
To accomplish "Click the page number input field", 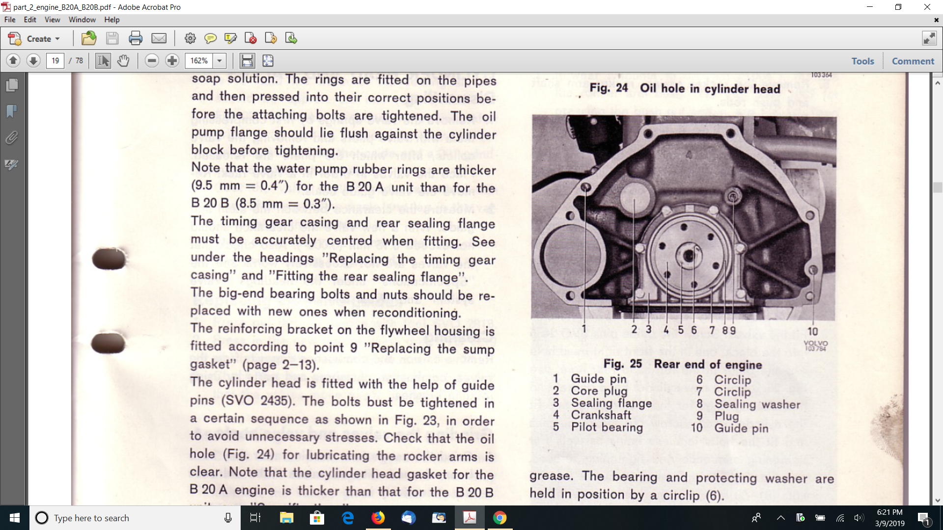I will [55, 61].
